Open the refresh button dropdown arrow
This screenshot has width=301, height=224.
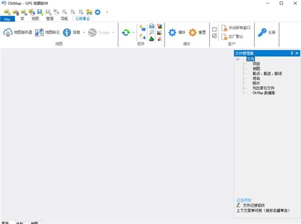[x=133, y=33]
